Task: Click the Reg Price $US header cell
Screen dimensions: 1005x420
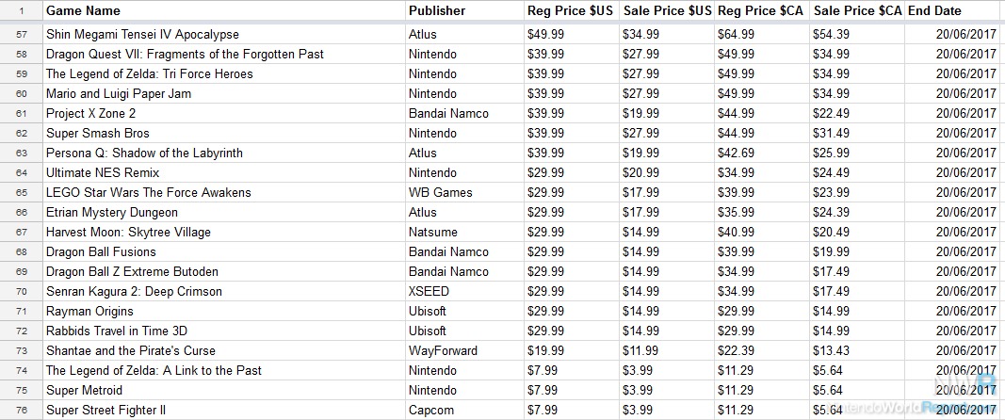Action: (x=571, y=10)
